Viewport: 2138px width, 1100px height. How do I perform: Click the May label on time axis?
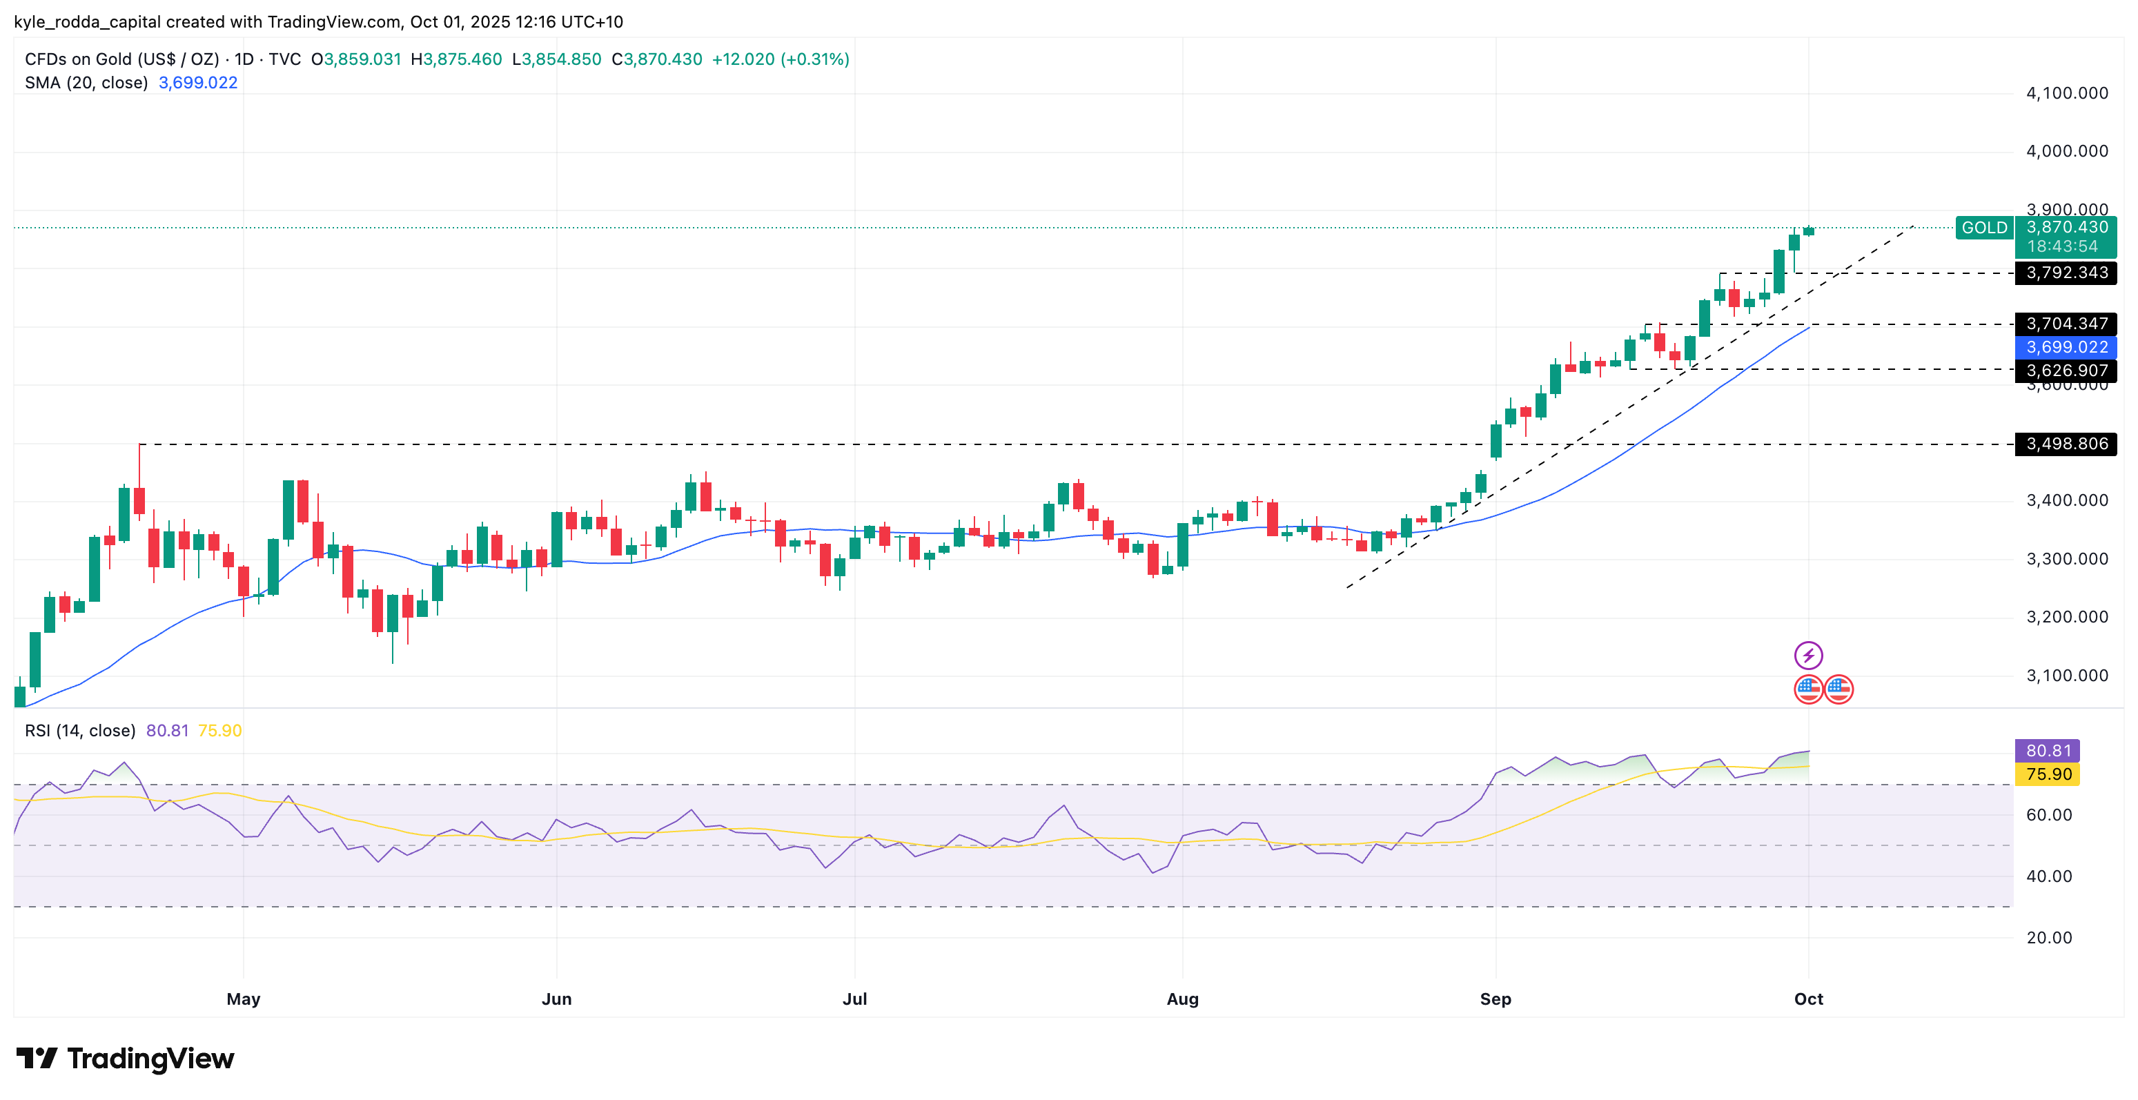(x=243, y=999)
